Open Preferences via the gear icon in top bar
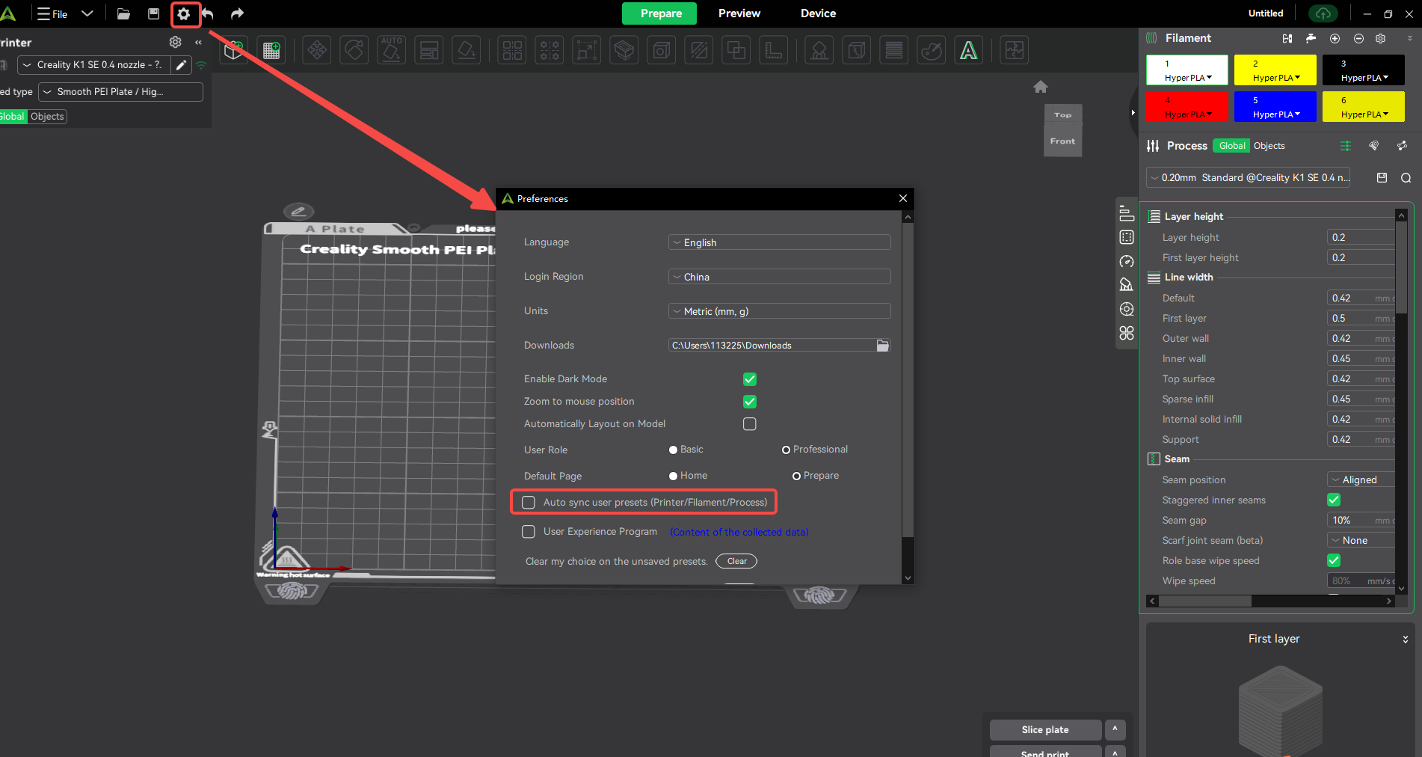1422x757 pixels. point(184,13)
